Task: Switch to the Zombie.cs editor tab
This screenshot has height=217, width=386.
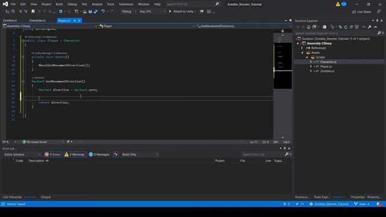Action: point(10,20)
